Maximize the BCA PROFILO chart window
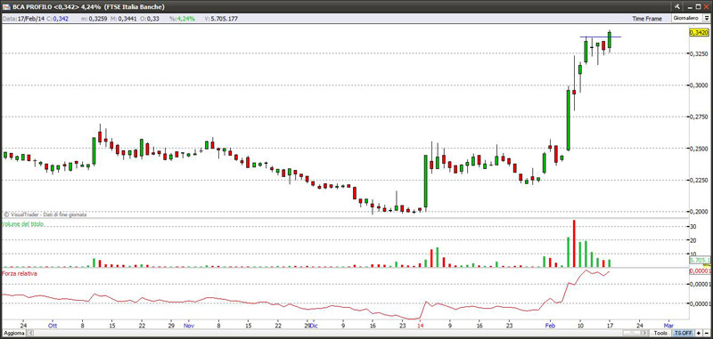713x339 pixels. (699, 7)
